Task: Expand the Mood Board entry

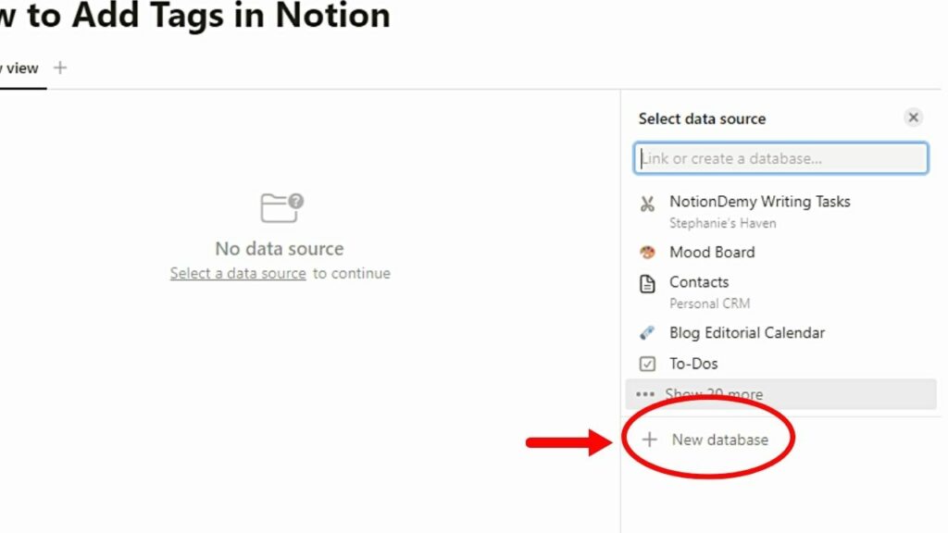Action: pos(712,252)
